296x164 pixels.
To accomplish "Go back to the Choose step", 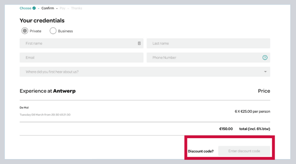I will point(25,8).
